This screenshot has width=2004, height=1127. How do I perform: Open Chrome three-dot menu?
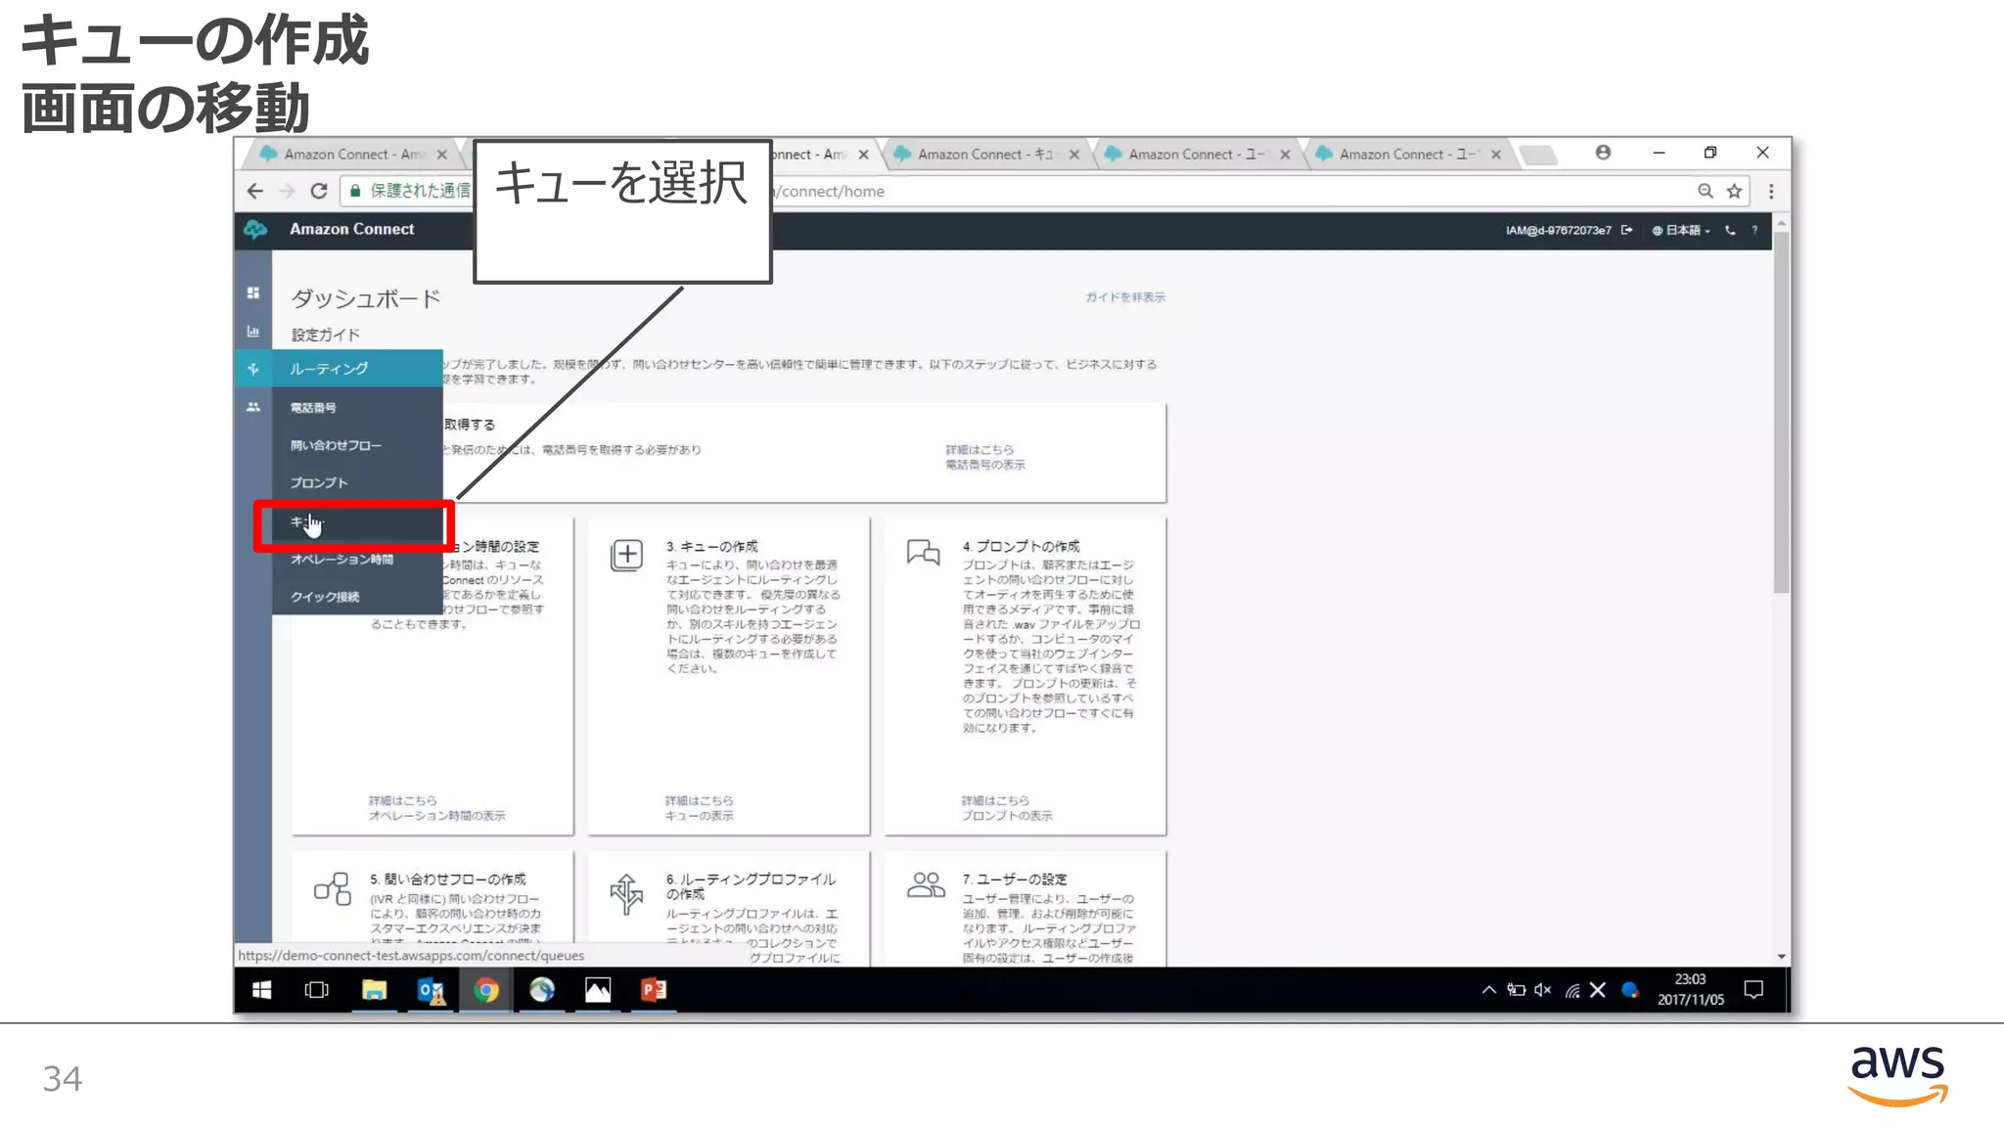(1771, 191)
